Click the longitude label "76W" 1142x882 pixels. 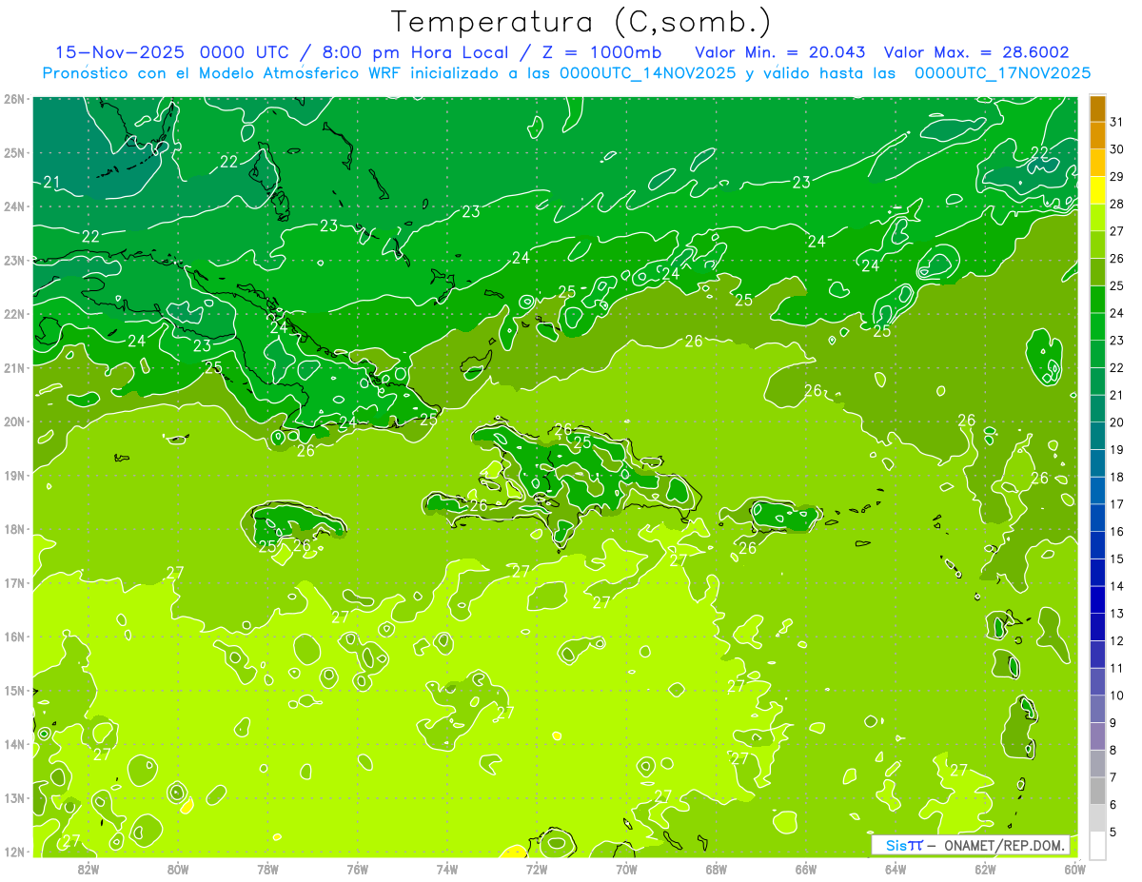pyautogui.click(x=358, y=869)
